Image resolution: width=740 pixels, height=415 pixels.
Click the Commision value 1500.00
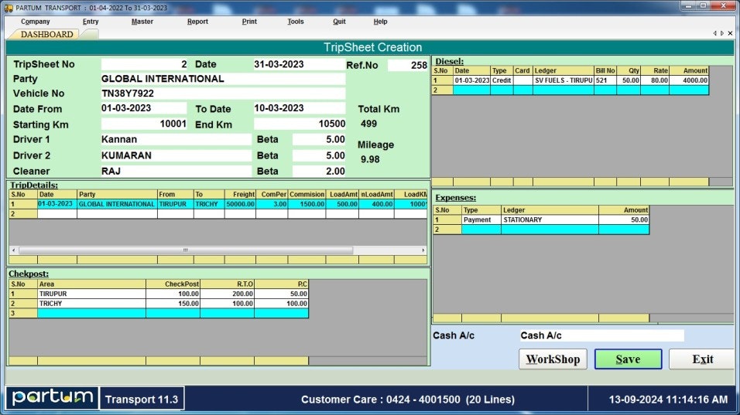click(307, 204)
